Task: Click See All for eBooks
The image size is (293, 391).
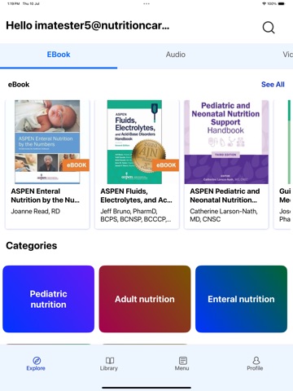Action: (x=273, y=85)
